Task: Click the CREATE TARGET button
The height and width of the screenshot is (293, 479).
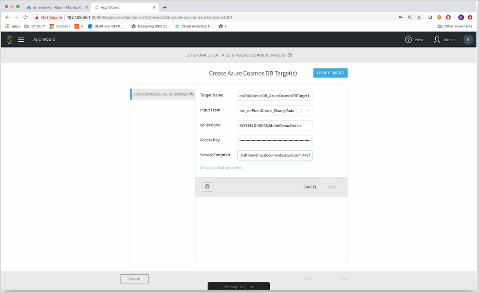Action: click(330, 73)
